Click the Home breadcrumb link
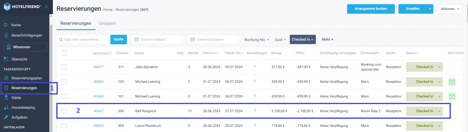The width and height of the screenshot is (468, 132). [x=108, y=10]
